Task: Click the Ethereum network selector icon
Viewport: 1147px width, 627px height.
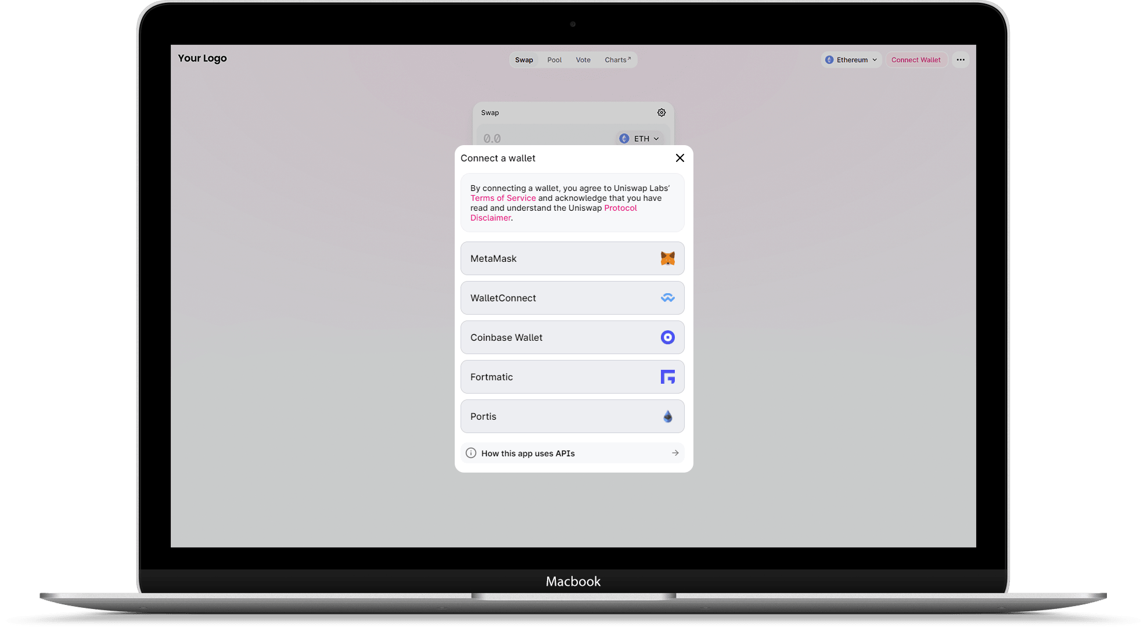Action: 829,59
